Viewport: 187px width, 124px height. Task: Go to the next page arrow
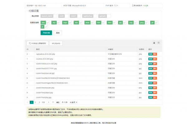39,102
